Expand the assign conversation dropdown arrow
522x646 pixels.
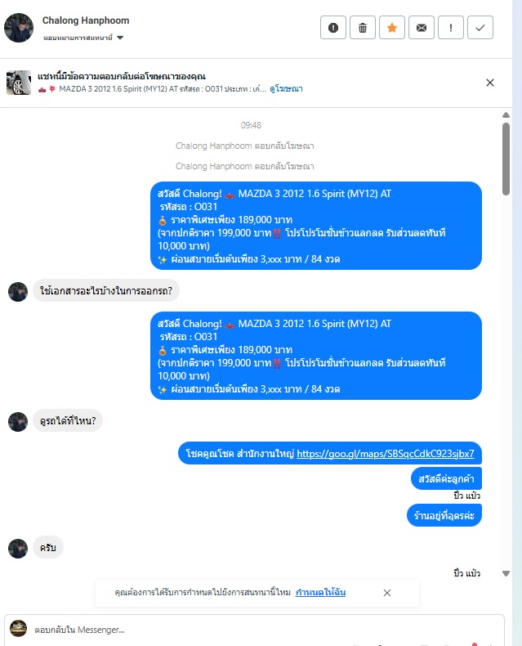[x=120, y=38]
